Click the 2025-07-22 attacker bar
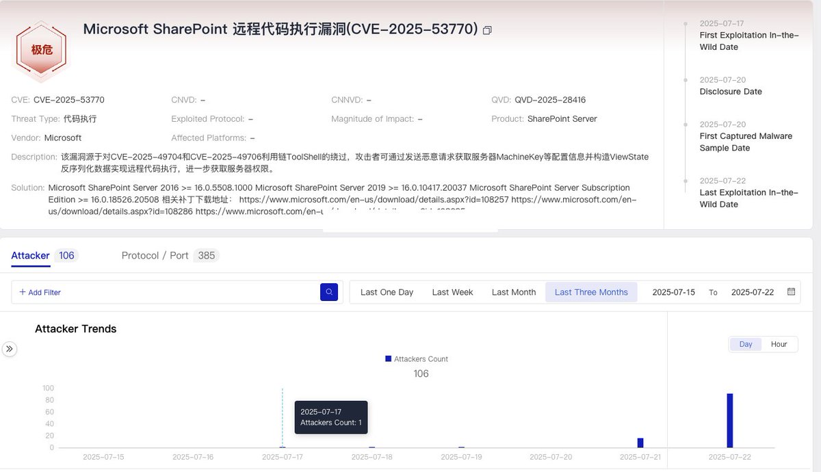Screen dimensions: 821x472 tap(730, 421)
